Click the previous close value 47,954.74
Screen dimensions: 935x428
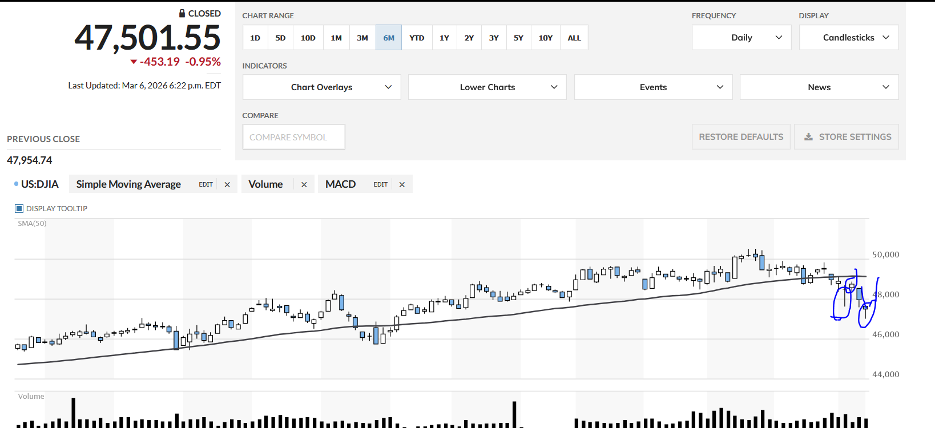(x=30, y=160)
